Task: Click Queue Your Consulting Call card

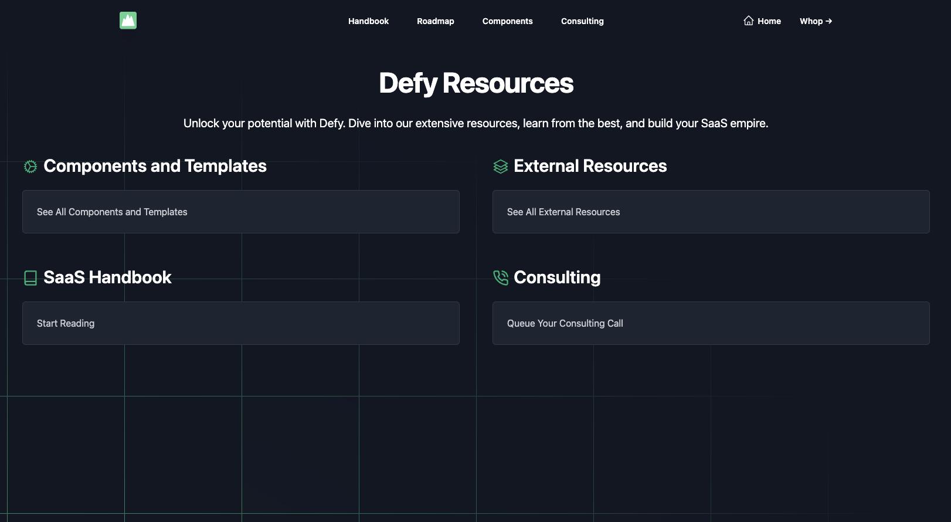Action: (x=711, y=323)
